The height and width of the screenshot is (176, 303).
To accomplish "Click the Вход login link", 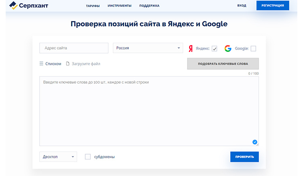I will (242, 6).
